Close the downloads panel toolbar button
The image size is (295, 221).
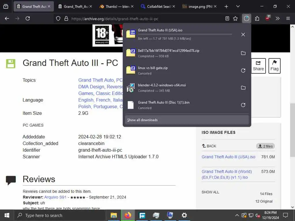247,18
